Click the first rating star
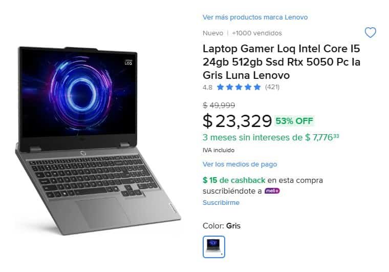 (220, 87)
